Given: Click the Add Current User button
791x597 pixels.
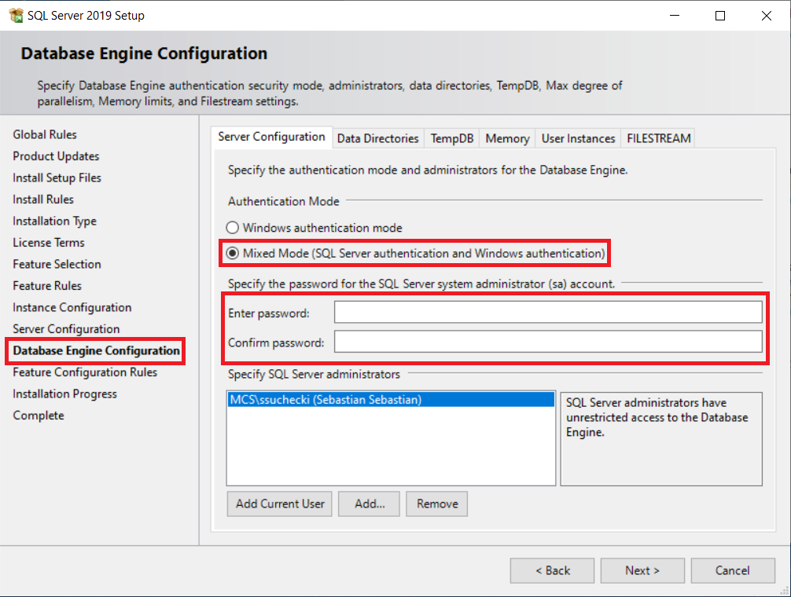Looking at the screenshot, I should pos(279,504).
